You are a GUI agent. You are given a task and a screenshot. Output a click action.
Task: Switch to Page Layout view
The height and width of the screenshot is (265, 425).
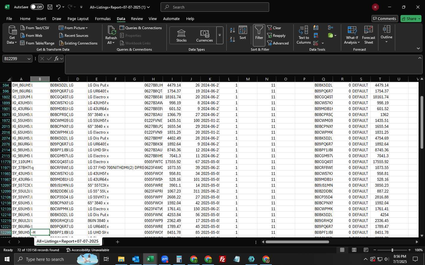point(354,250)
